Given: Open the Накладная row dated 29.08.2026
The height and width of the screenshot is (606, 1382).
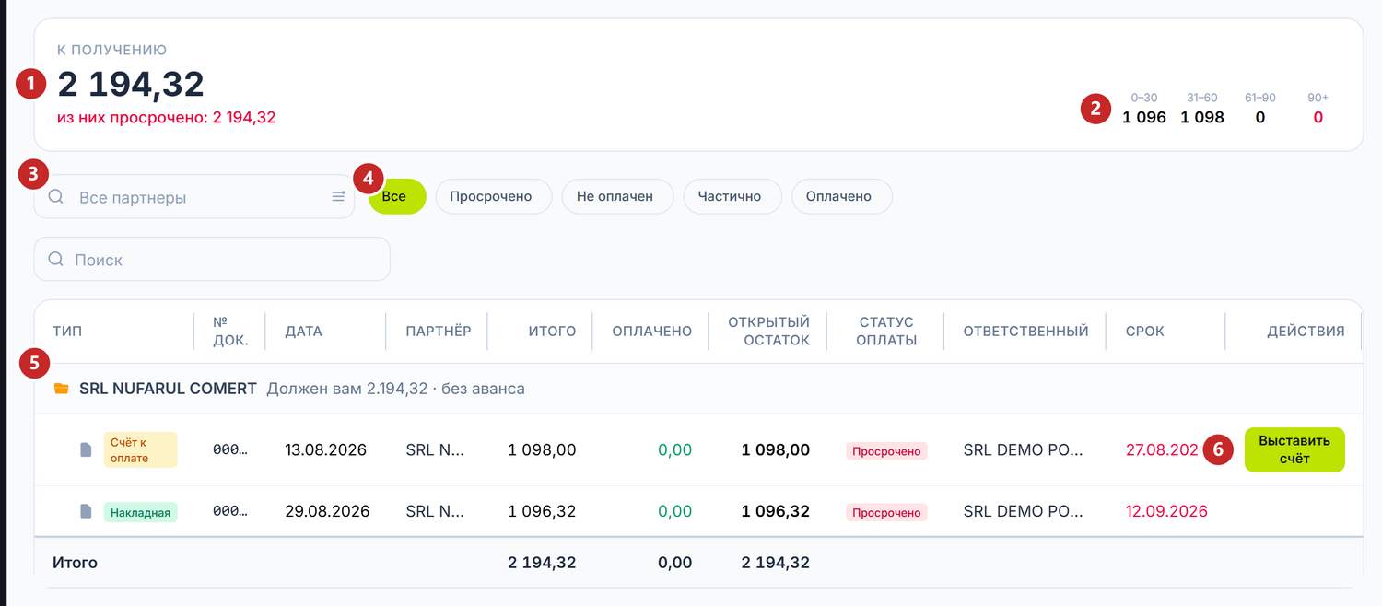Looking at the screenshot, I should pyautogui.click(x=697, y=511).
